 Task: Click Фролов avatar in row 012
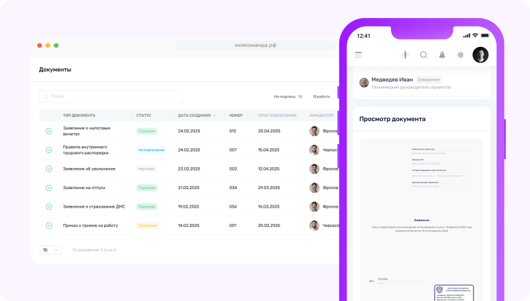(x=315, y=131)
